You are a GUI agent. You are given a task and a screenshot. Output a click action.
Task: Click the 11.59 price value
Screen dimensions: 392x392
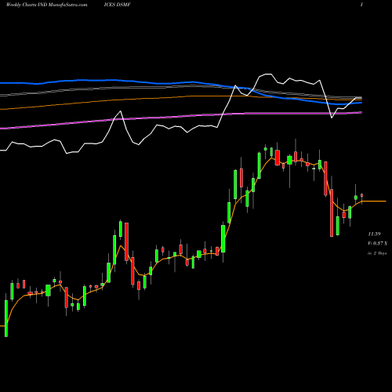374,234
